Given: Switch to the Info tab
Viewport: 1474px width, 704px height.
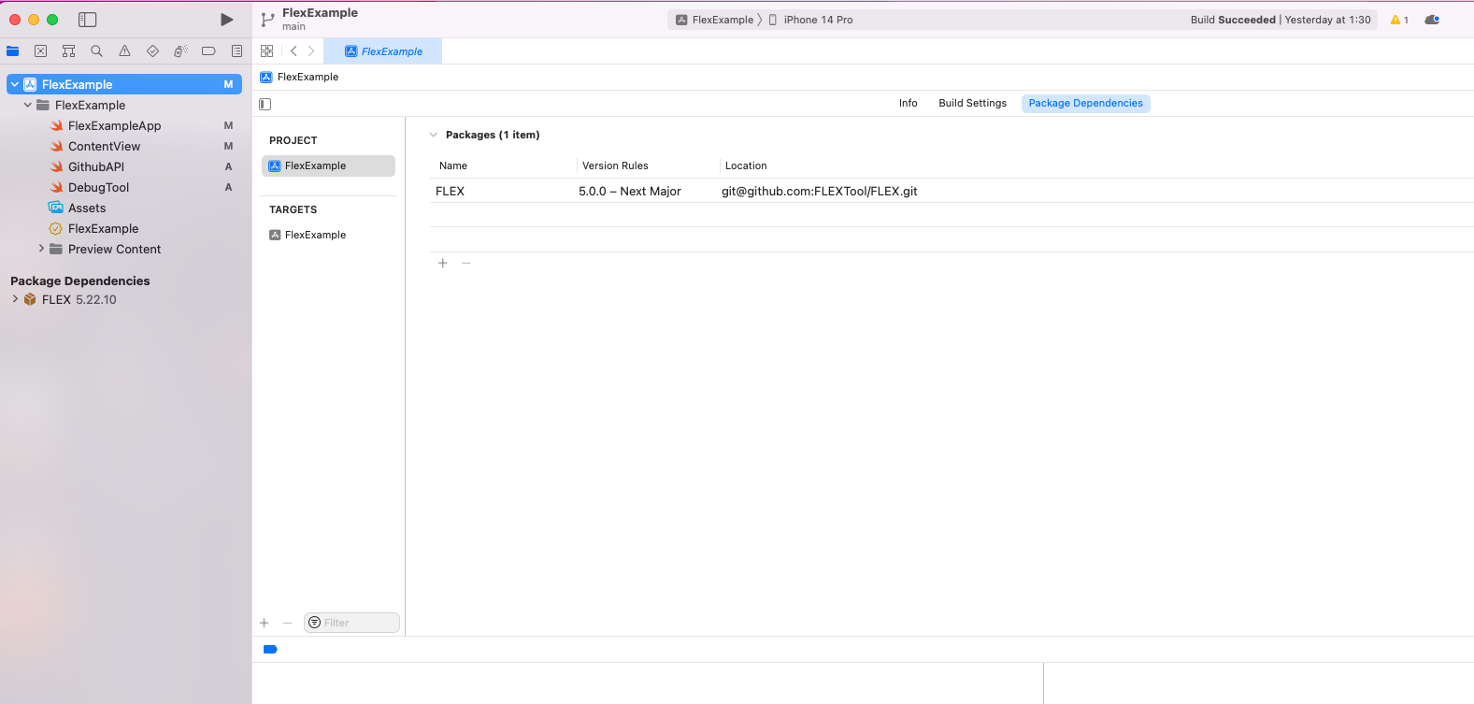Looking at the screenshot, I should (909, 103).
